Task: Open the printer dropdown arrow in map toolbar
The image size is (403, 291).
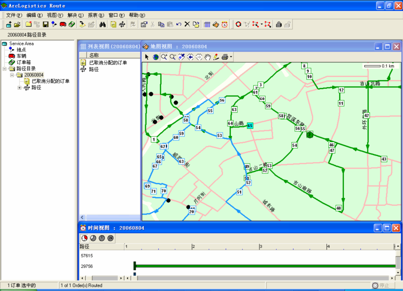Action: (231, 57)
